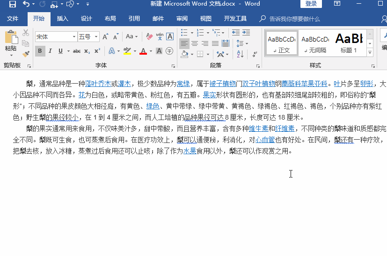The width and height of the screenshot is (387, 256).
Task: Toggle italic formatting
Action: point(50,51)
